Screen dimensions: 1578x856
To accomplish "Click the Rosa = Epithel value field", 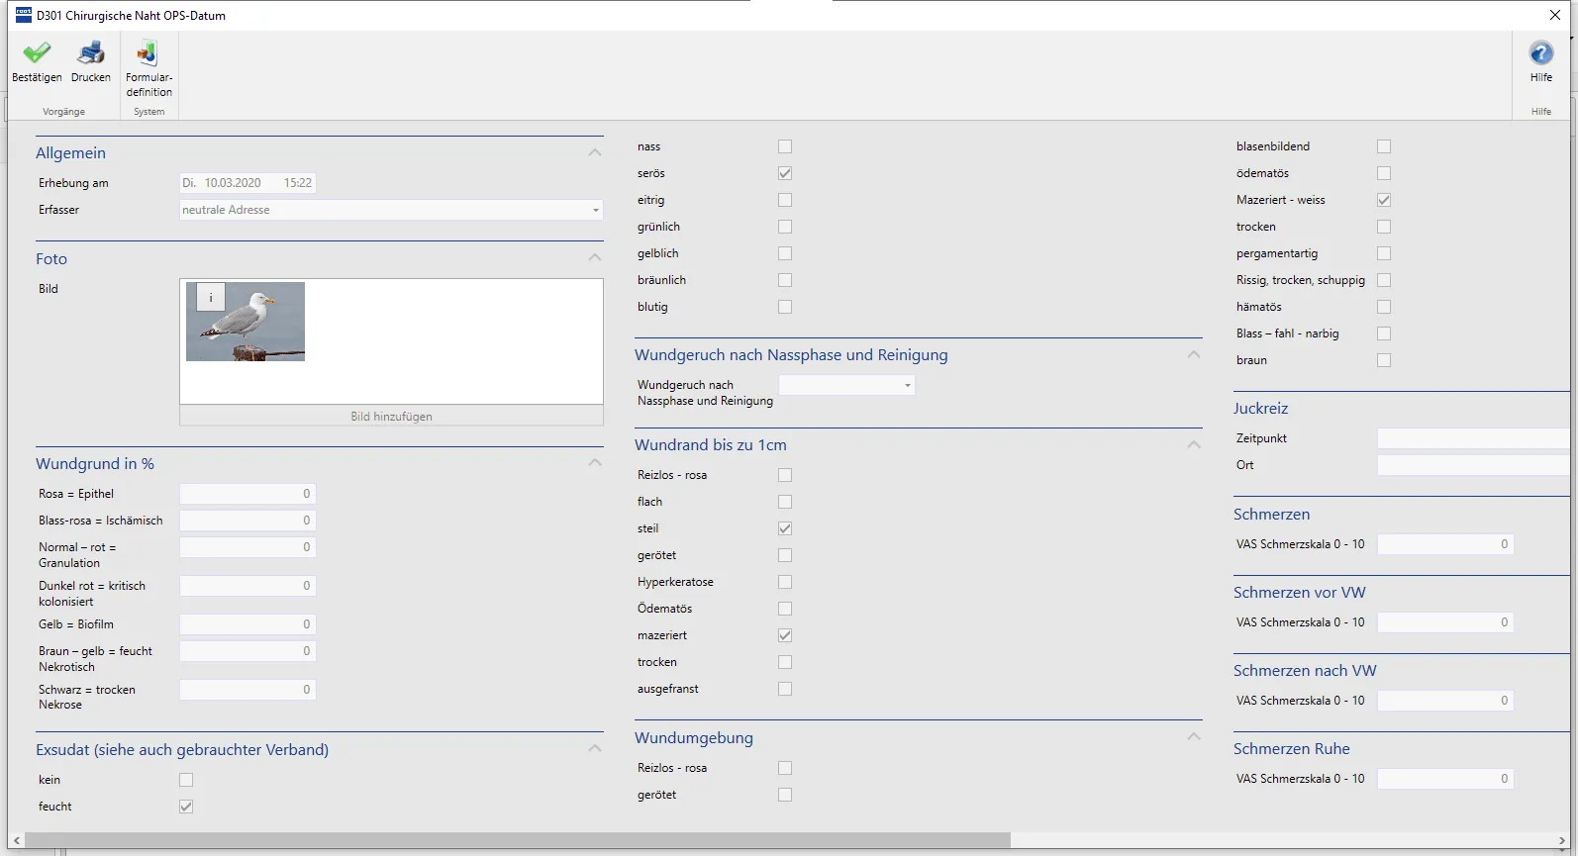I will (x=247, y=494).
